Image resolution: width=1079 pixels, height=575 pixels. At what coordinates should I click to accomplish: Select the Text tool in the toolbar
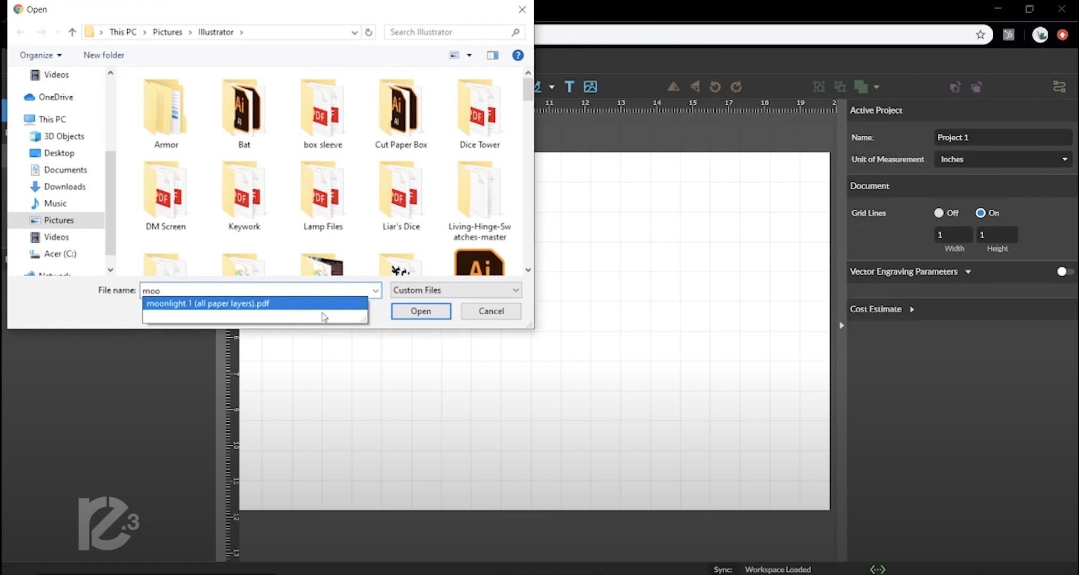coord(569,86)
